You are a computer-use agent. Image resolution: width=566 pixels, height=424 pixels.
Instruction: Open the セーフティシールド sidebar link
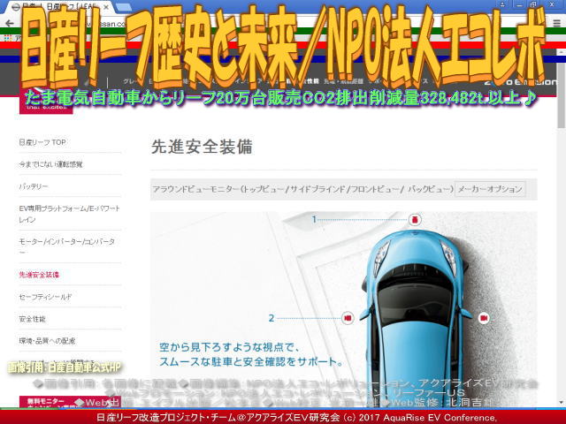[45, 297]
